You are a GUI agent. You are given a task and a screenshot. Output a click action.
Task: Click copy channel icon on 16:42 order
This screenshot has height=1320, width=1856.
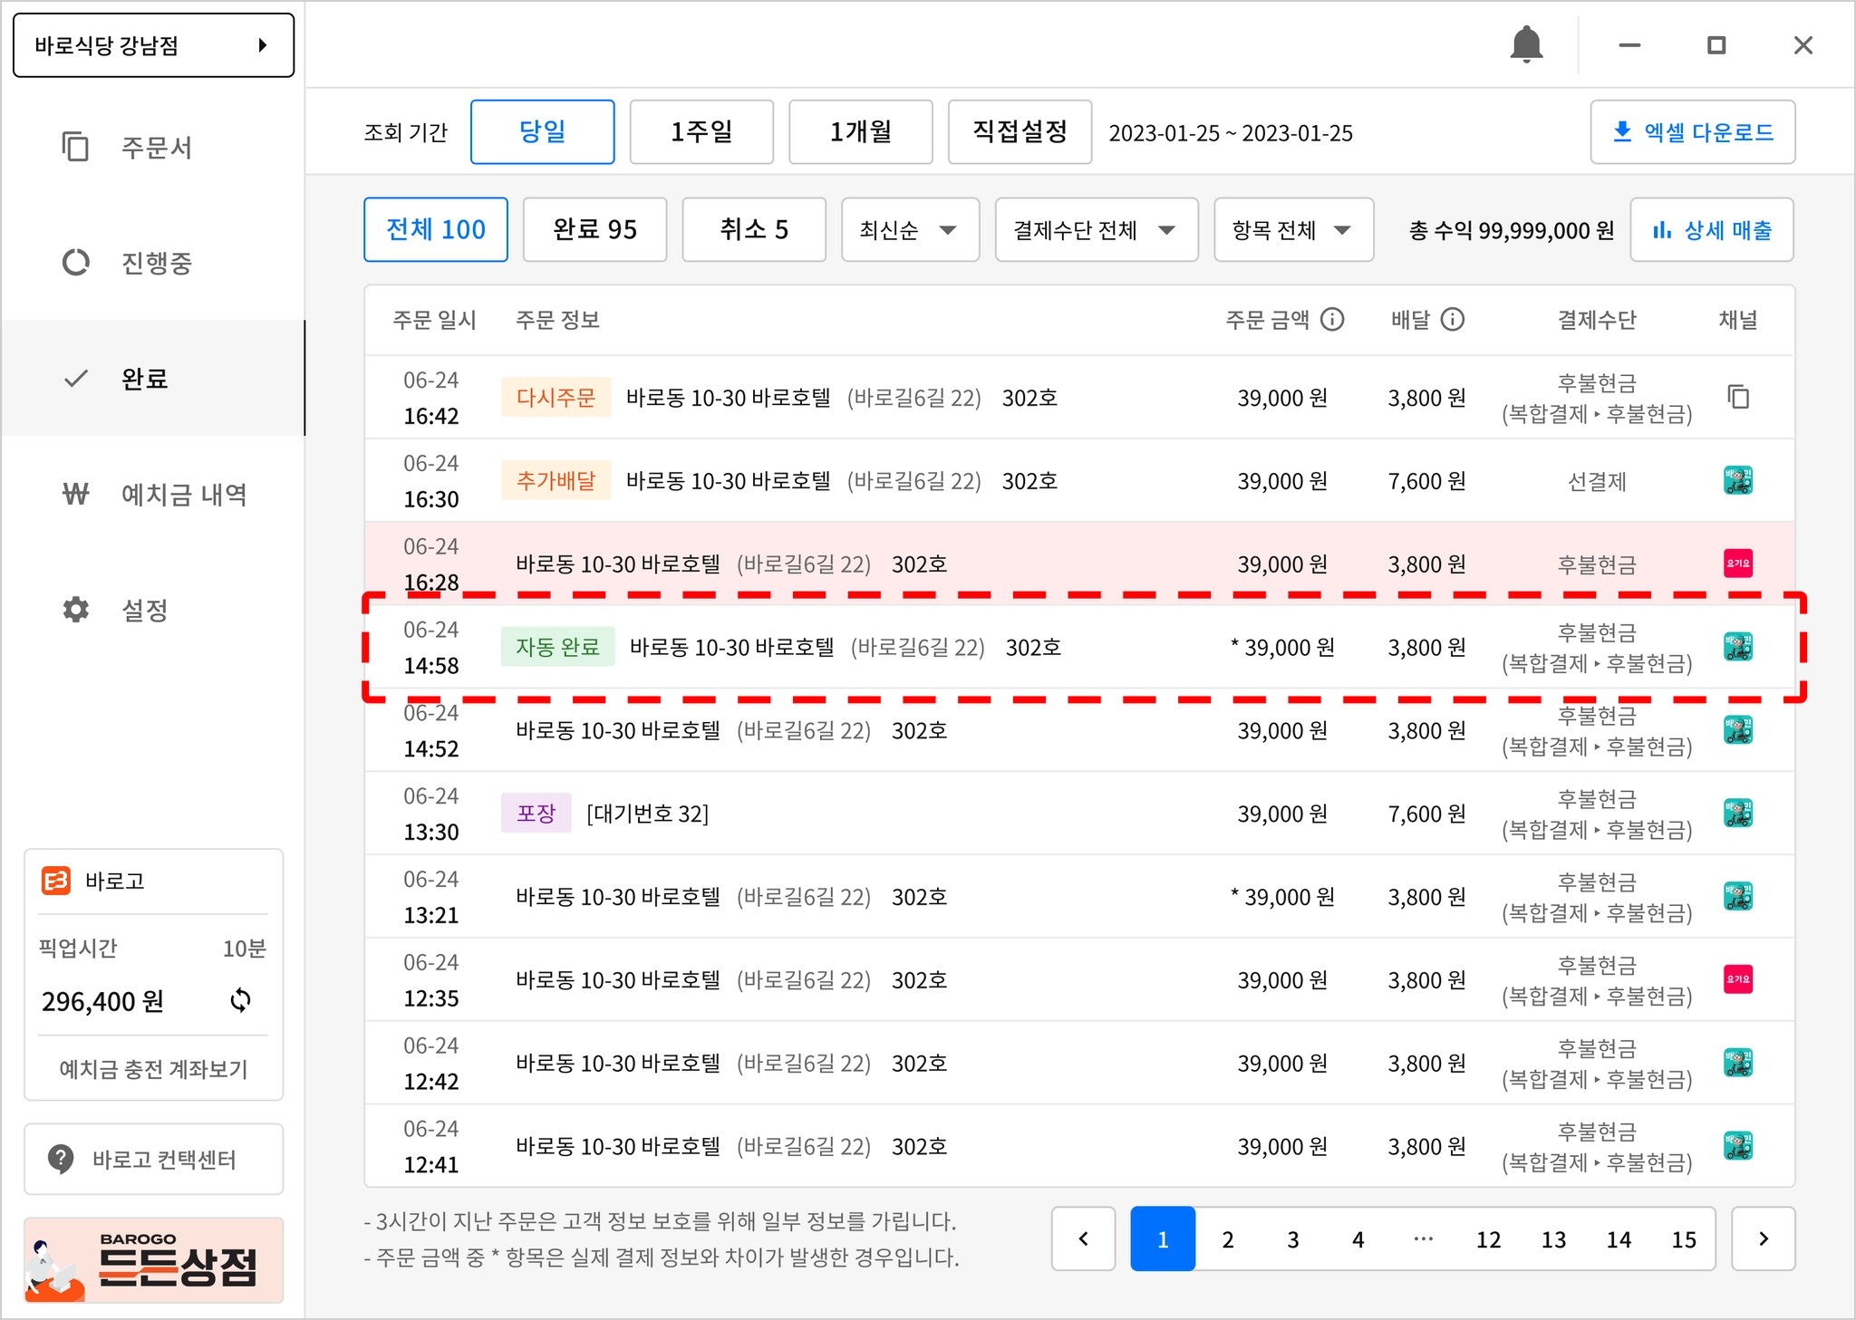pyautogui.click(x=1737, y=397)
